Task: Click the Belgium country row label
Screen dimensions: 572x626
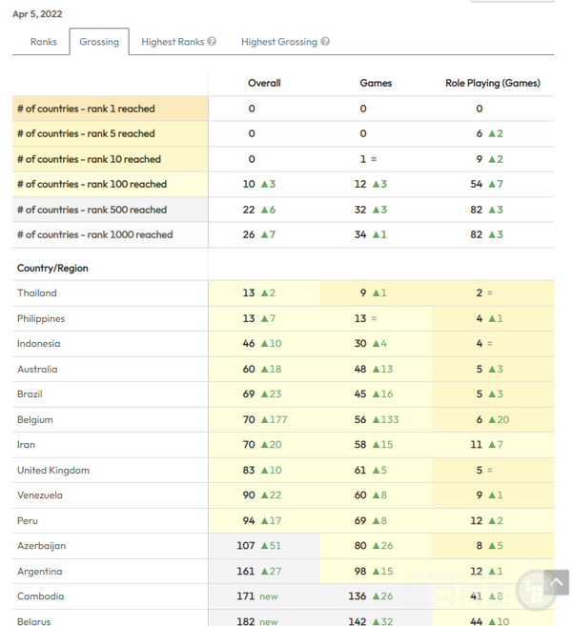Action: click(35, 420)
